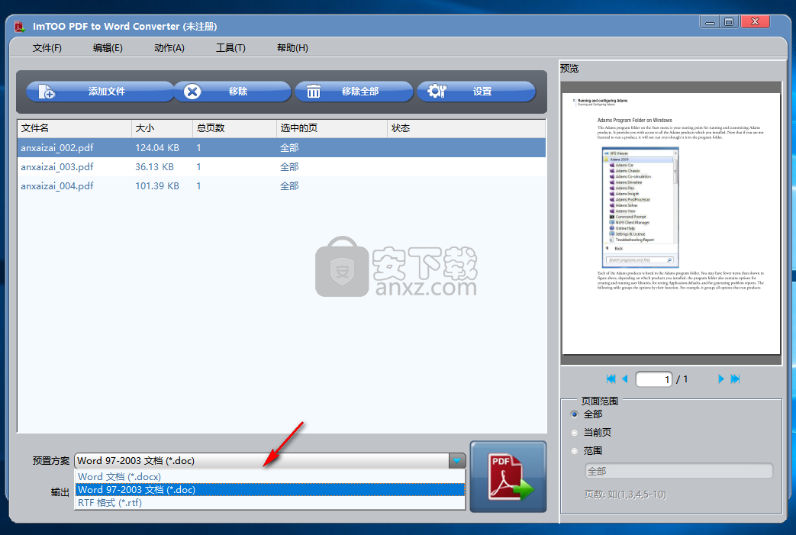Go to next preview page

(x=721, y=379)
